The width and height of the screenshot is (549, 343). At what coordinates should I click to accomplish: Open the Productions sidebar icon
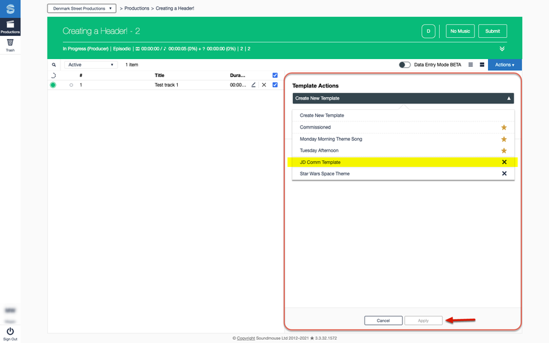click(10, 26)
